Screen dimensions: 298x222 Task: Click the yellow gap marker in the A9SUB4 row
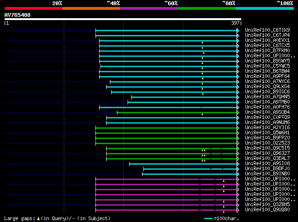click(x=202, y=114)
